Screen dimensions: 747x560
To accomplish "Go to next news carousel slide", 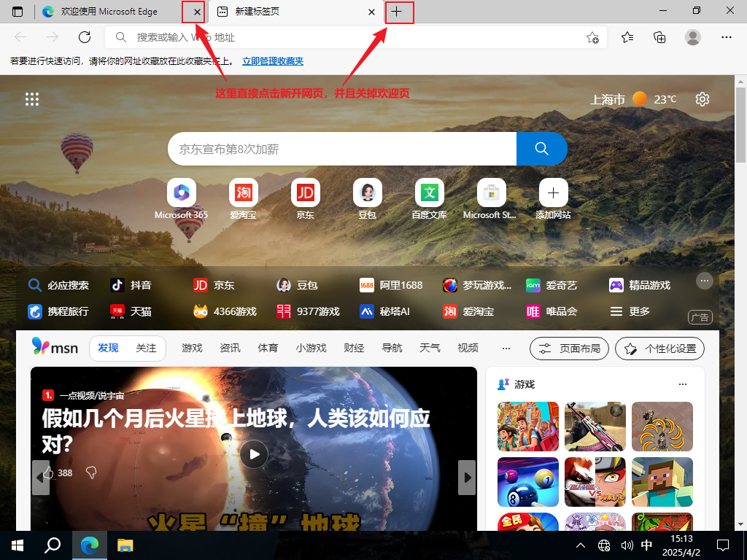I will [467, 477].
